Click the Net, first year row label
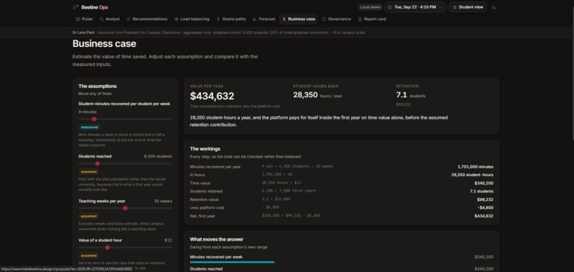This screenshot has height=272, width=574. 202,216
